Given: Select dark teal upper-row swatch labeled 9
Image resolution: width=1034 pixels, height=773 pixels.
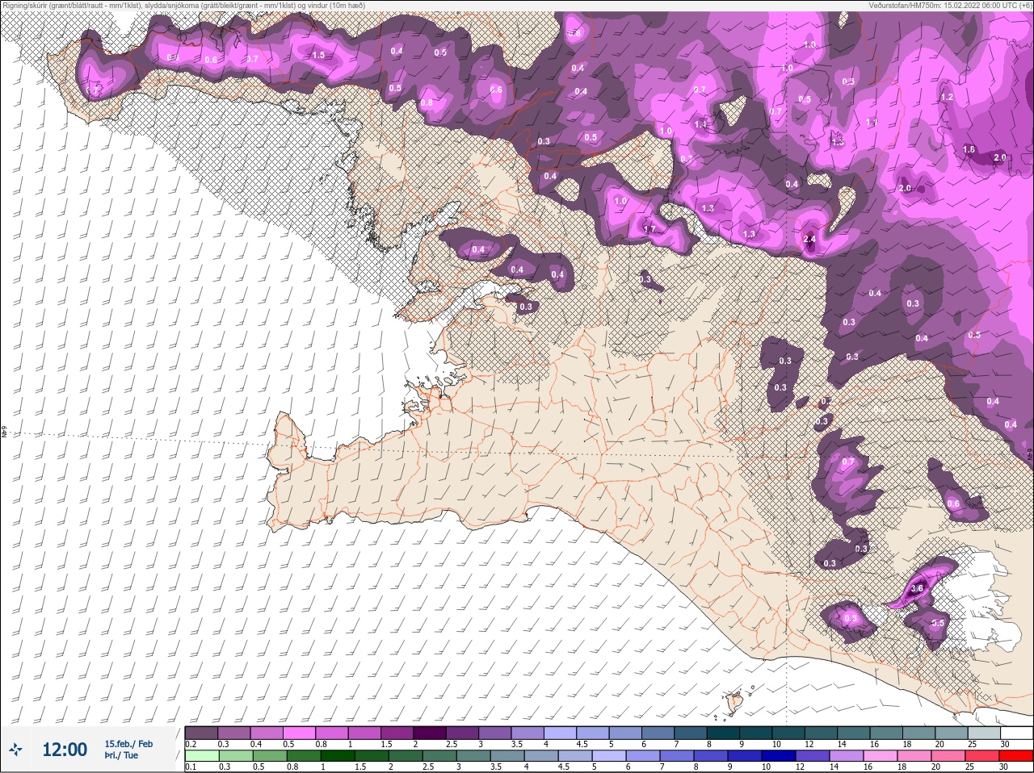Looking at the screenshot, I should 755,733.
